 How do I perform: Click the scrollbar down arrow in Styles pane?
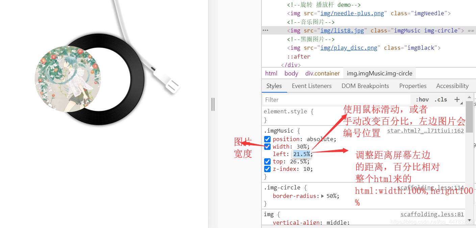pyautogui.click(x=469, y=220)
